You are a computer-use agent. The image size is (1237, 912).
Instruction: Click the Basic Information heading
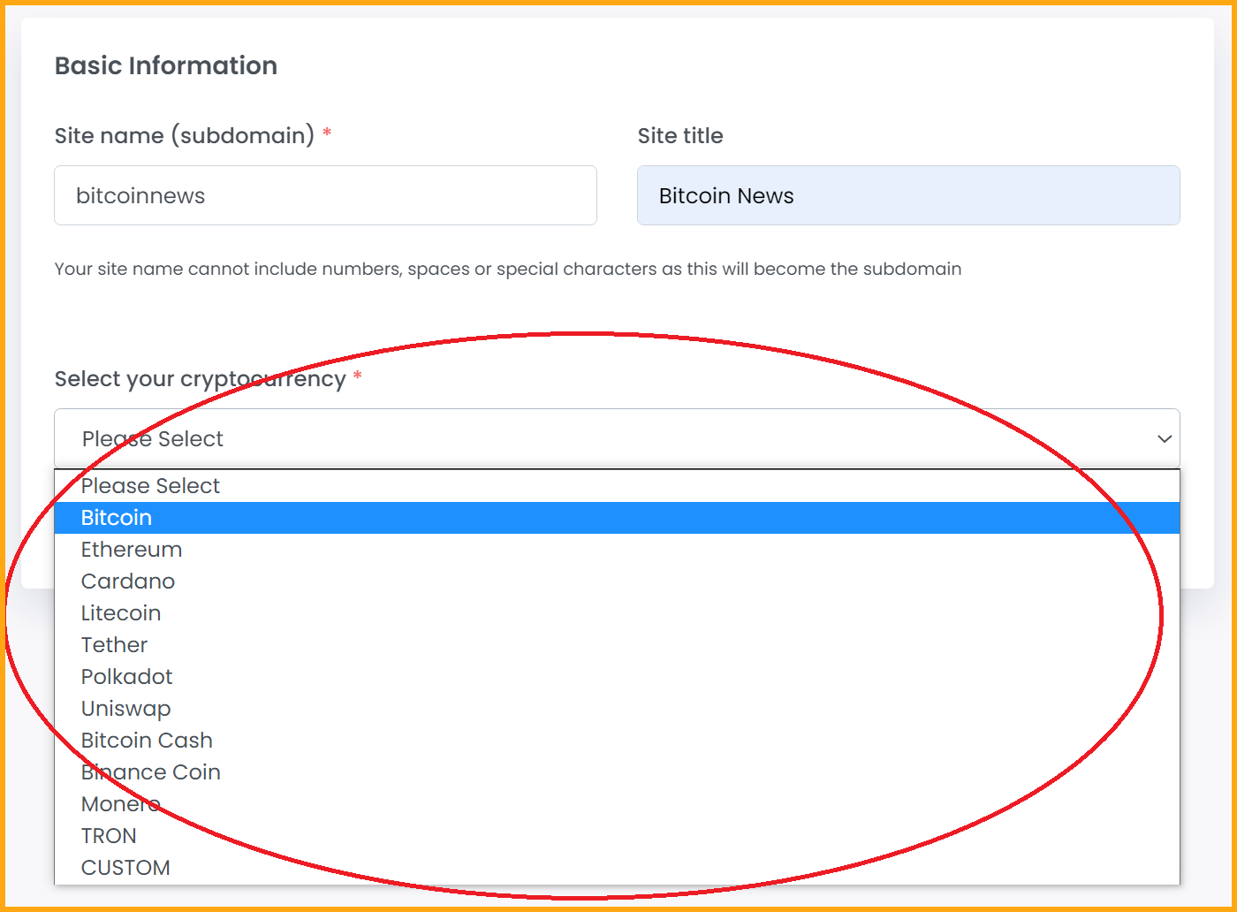[x=166, y=66]
